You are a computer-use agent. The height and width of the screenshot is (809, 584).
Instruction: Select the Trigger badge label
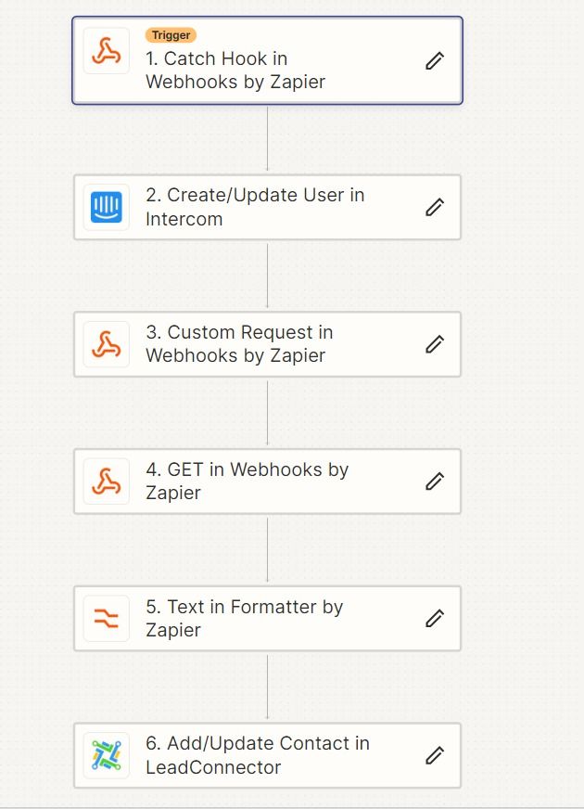[x=171, y=35]
